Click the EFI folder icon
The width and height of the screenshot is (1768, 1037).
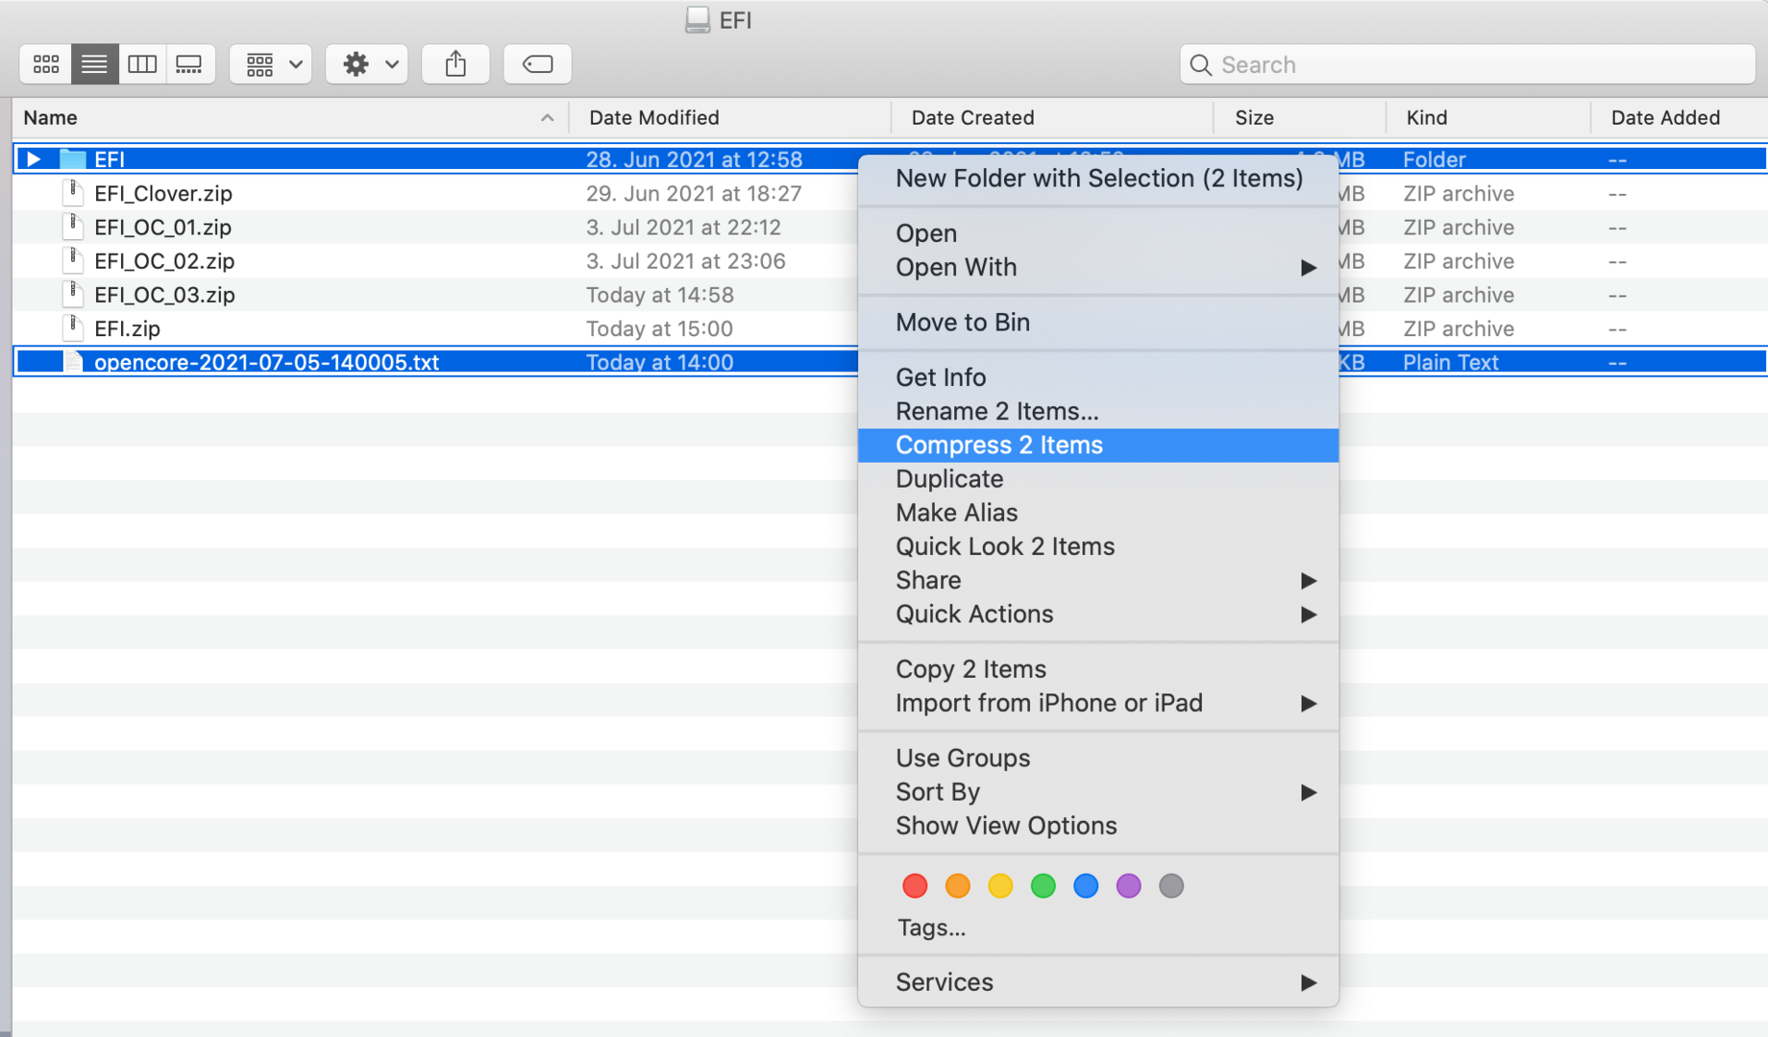(73, 159)
